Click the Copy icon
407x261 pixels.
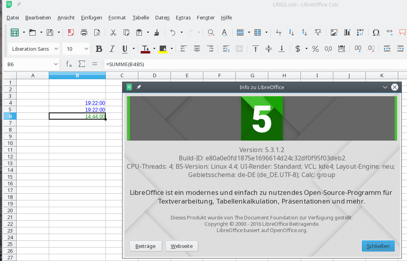coord(126,32)
